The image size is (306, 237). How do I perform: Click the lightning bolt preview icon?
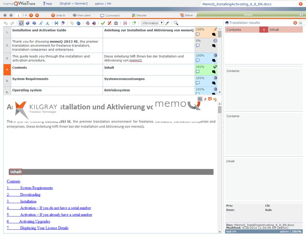tap(205, 99)
